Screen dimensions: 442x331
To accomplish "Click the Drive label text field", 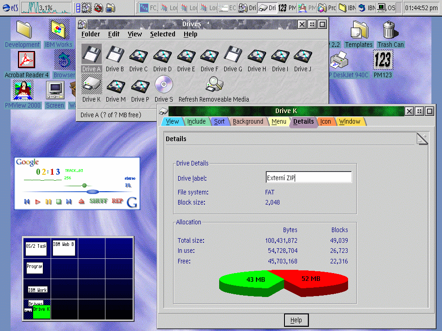I will point(309,178).
